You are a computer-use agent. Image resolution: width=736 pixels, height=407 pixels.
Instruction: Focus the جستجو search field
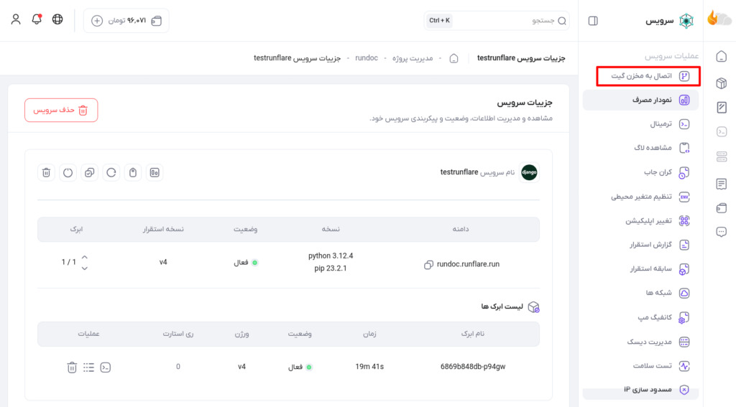[x=497, y=21]
